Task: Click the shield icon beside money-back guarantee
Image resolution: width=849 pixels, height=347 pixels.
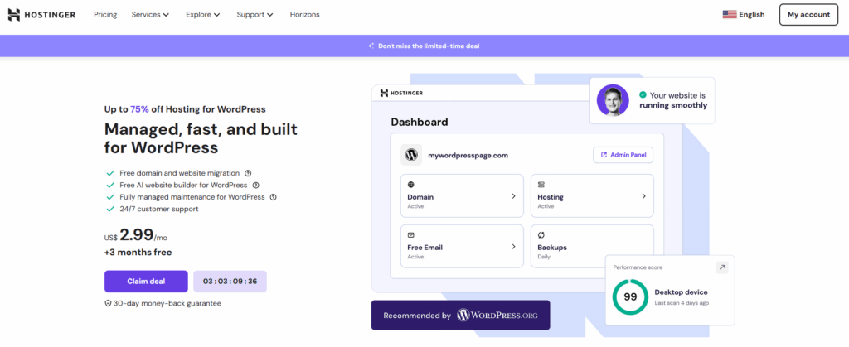Action: tap(108, 304)
